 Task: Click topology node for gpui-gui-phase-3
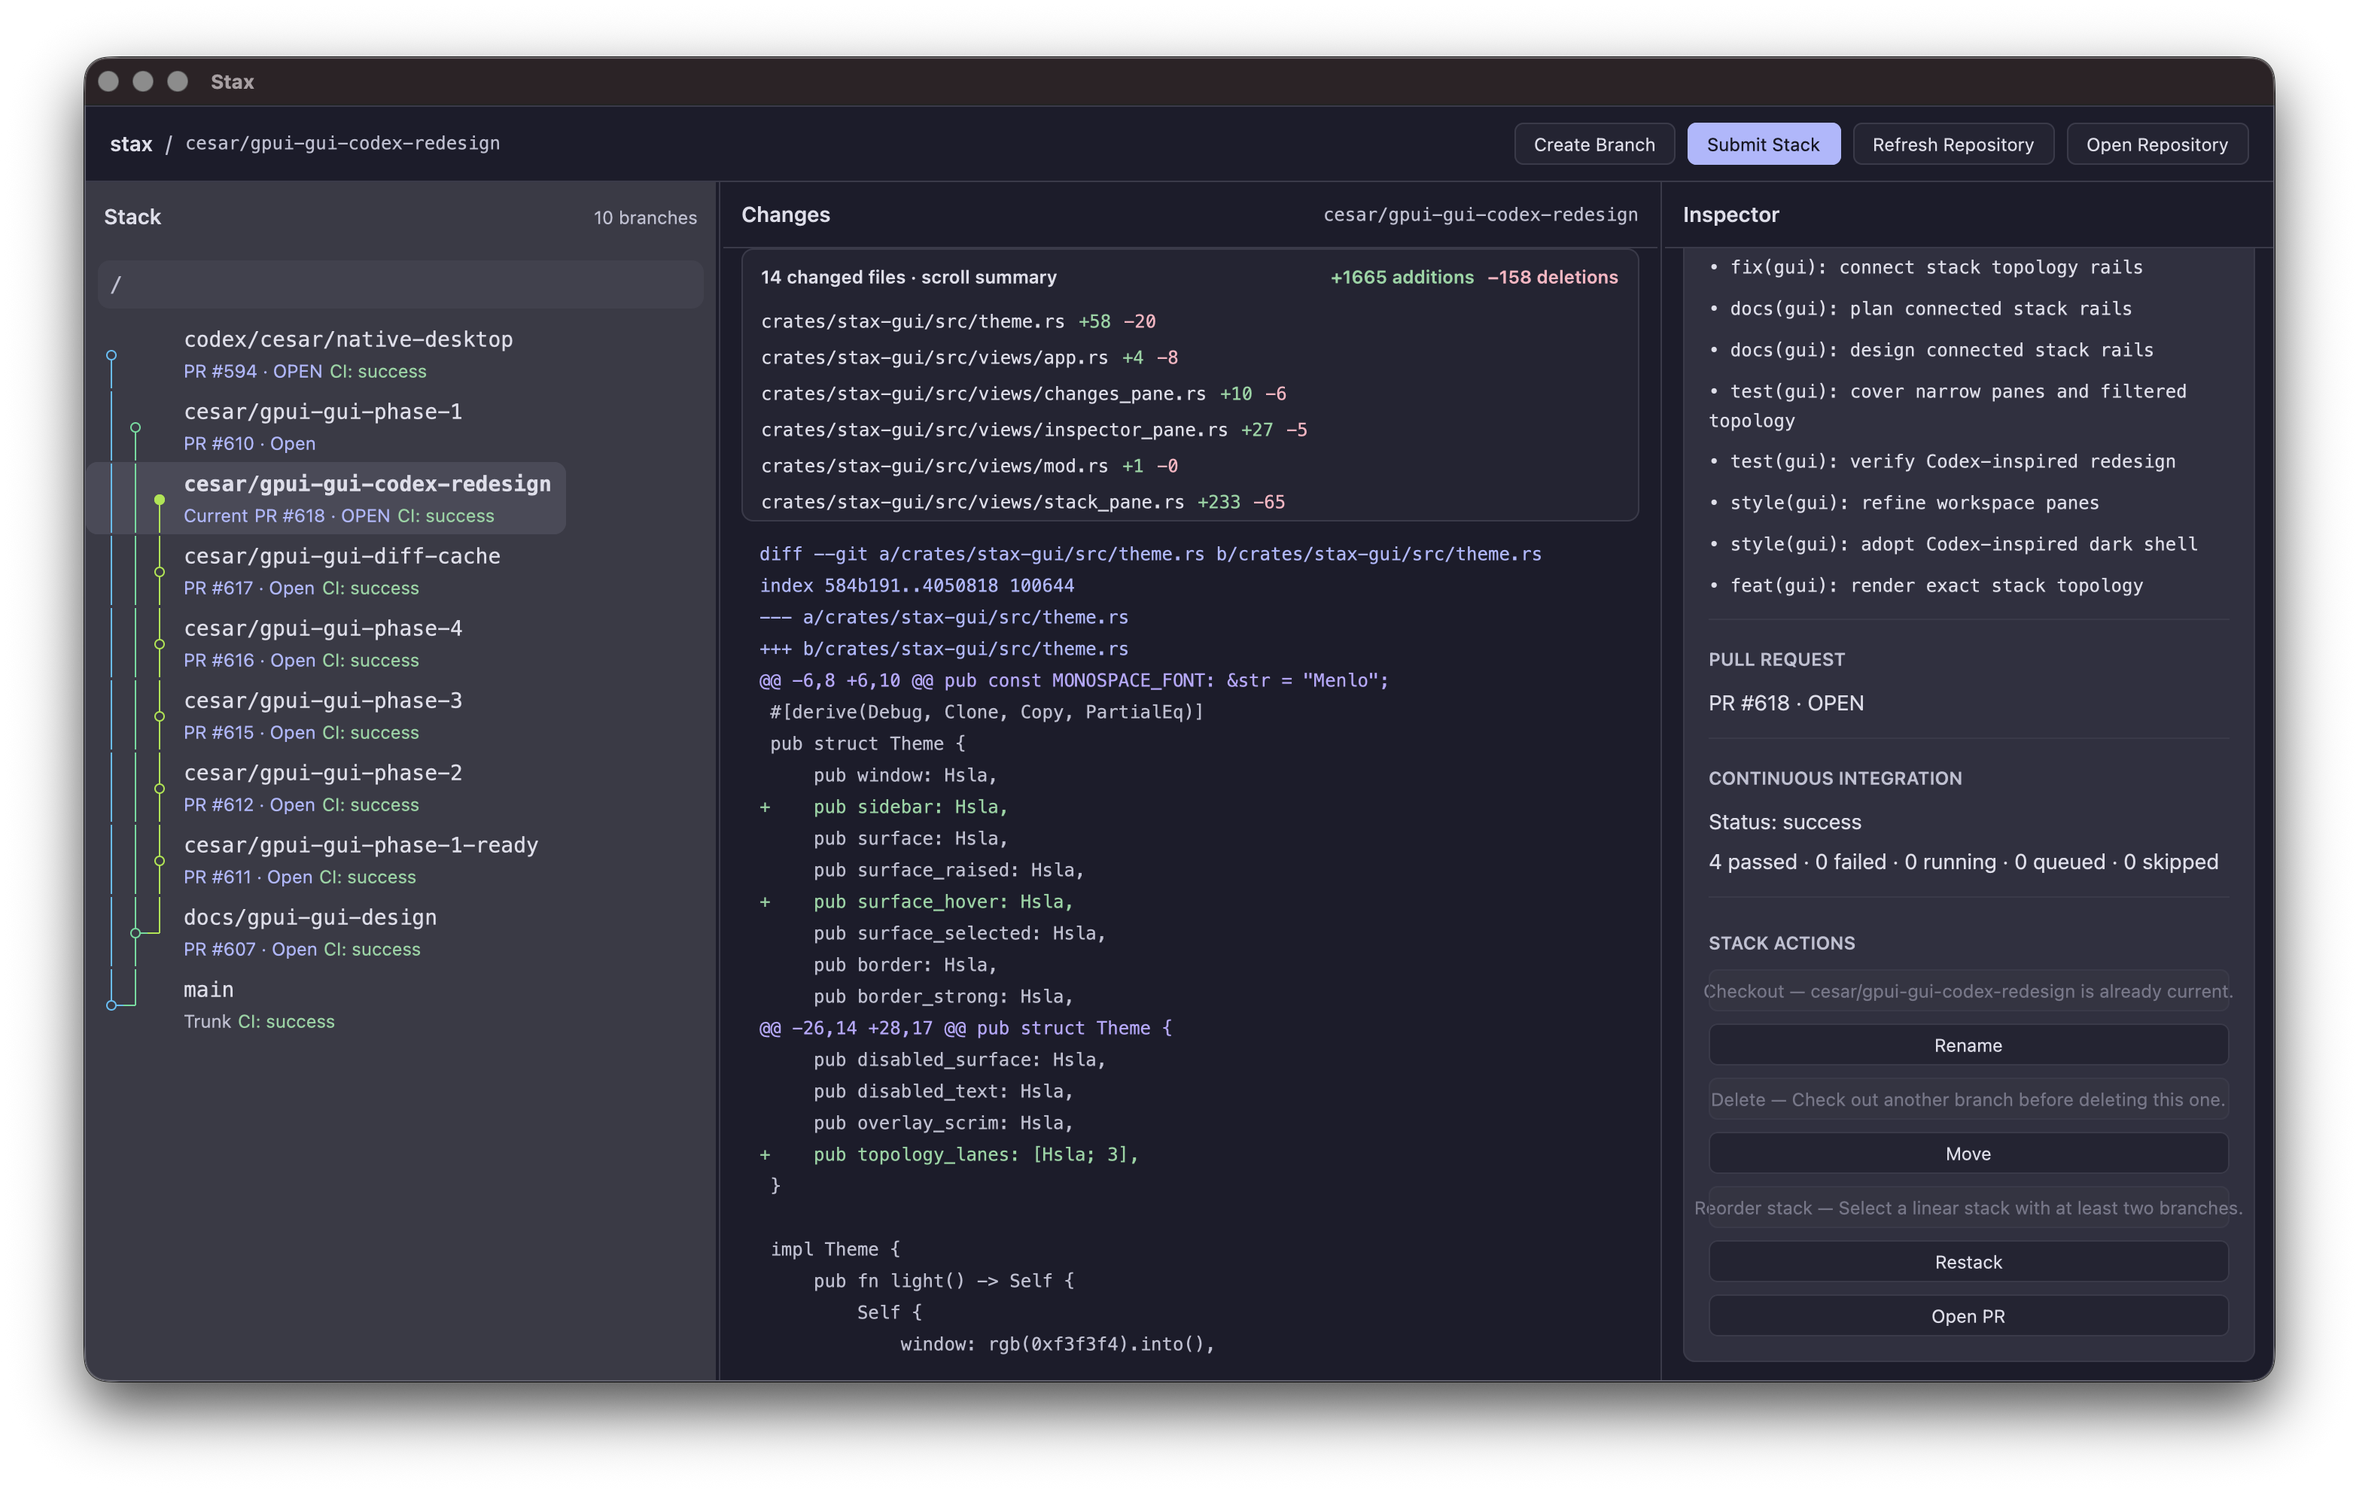pyautogui.click(x=160, y=716)
